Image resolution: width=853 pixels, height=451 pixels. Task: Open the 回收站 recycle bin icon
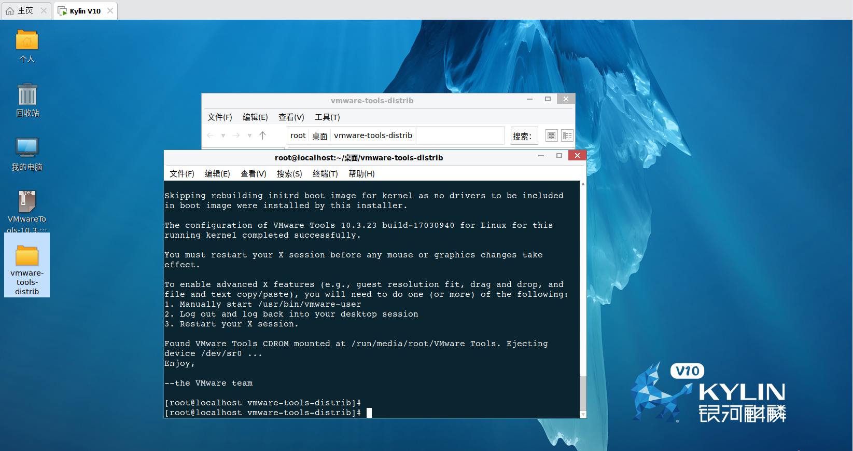pyautogui.click(x=27, y=94)
